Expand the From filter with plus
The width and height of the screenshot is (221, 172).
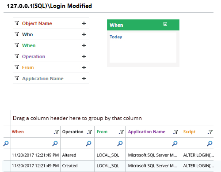point(84,67)
